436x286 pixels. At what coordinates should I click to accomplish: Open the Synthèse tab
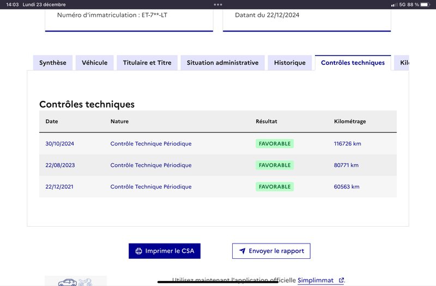(x=53, y=63)
